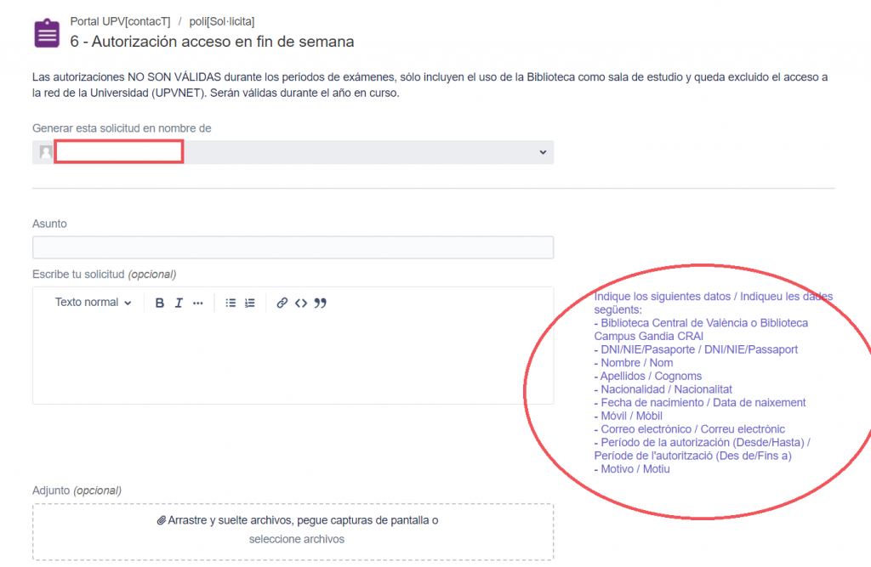Open the Texto normal style dropdown
The height and width of the screenshot is (567, 871).
tap(93, 303)
